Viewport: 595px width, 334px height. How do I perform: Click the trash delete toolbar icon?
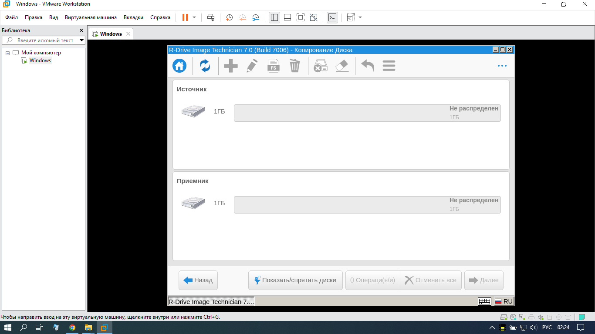[295, 66]
